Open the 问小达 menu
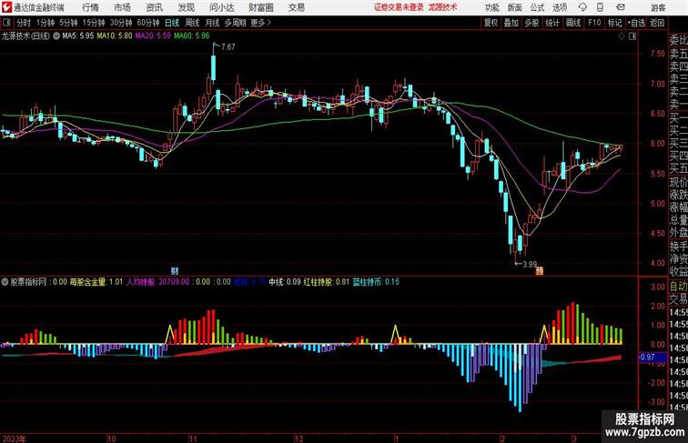 point(221,7)
